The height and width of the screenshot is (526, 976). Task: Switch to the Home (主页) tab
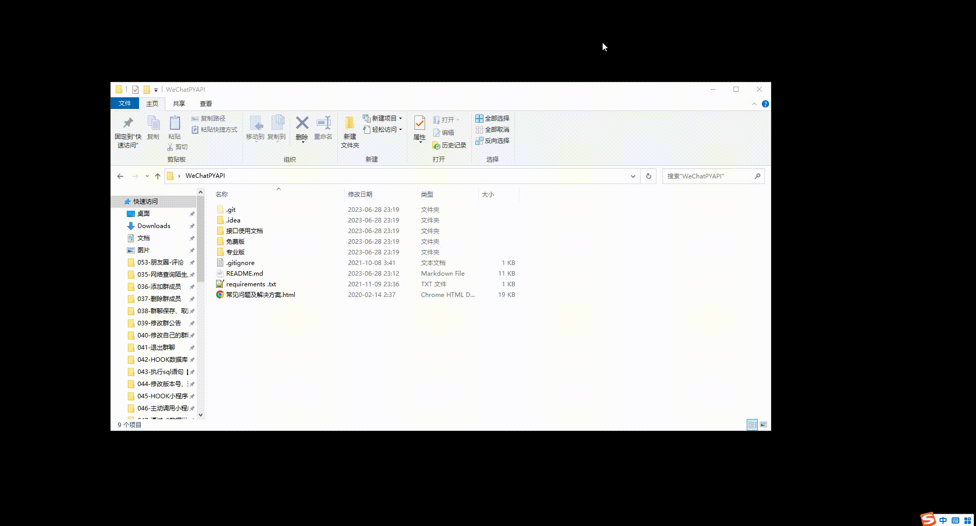point(152,103)
